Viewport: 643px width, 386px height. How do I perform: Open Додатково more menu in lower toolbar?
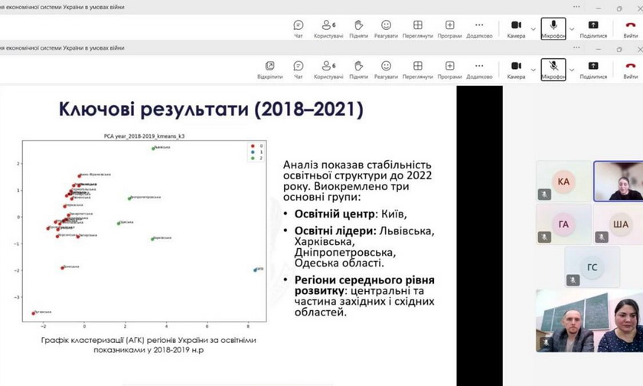479,67
